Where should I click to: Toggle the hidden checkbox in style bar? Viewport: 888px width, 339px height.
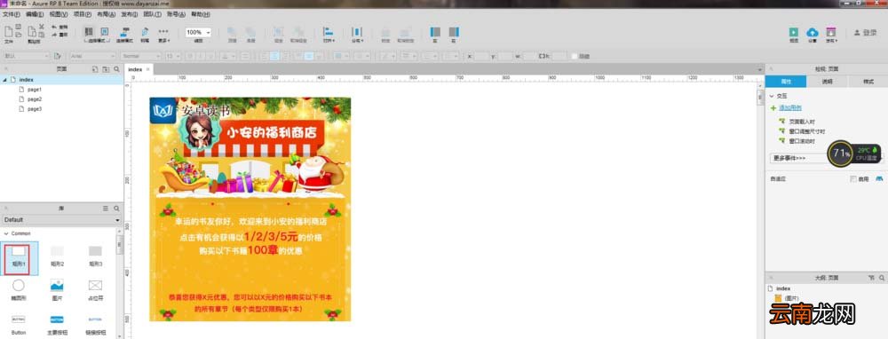click(575, 56)
